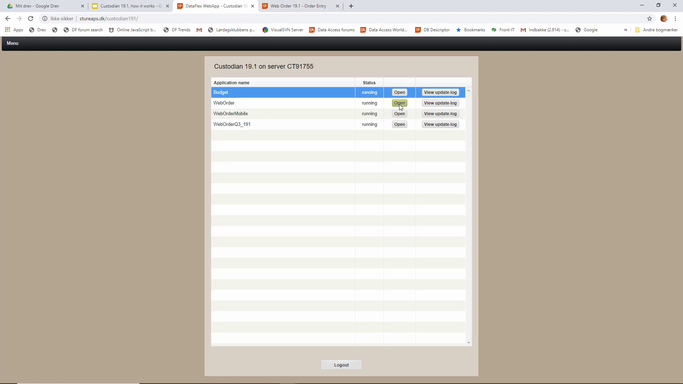Image resolution: width=683 pixels, height=384 pixels.
Task: Click the browser back arrow
Action: click(x=8, y=18)
